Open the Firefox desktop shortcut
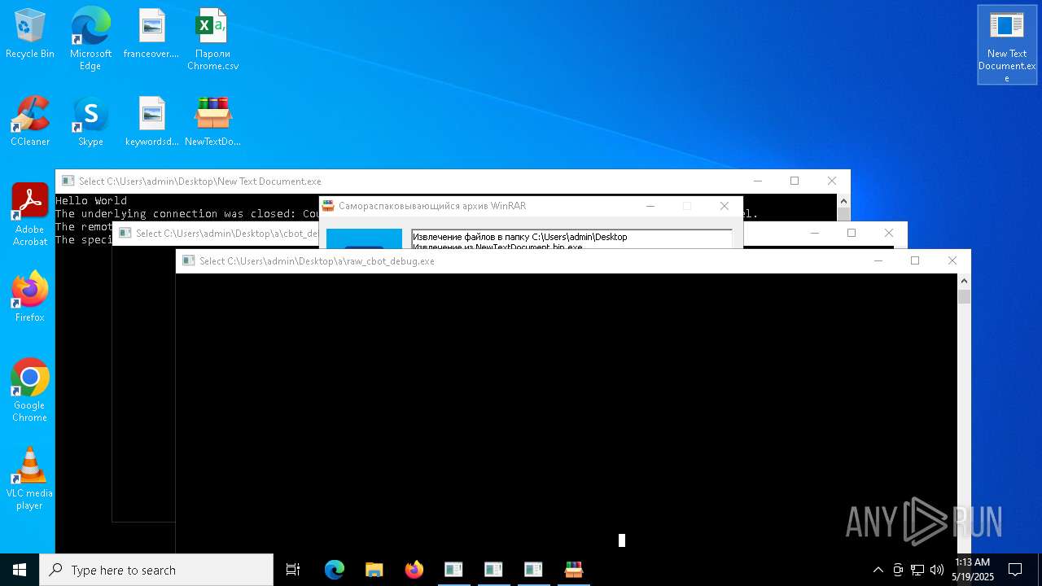This screenshot has width=1042, height=586. coord(30,297)
